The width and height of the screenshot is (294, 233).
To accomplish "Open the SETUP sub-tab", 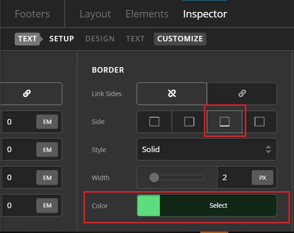I will coord(62,39).
